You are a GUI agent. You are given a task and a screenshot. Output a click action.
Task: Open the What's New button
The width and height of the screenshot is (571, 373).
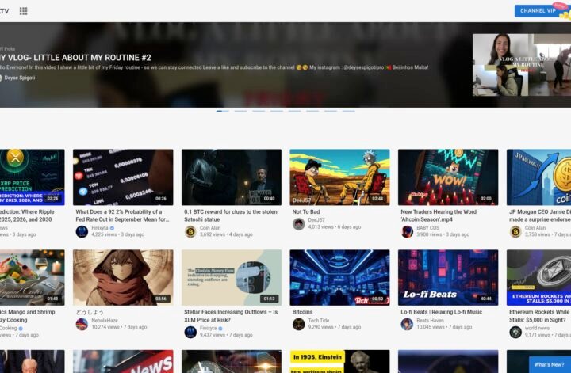(549, 364)
